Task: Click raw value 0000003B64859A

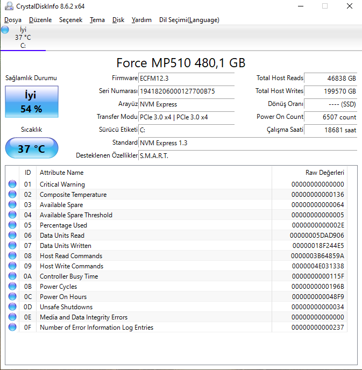Action: (x=317, y=256)
